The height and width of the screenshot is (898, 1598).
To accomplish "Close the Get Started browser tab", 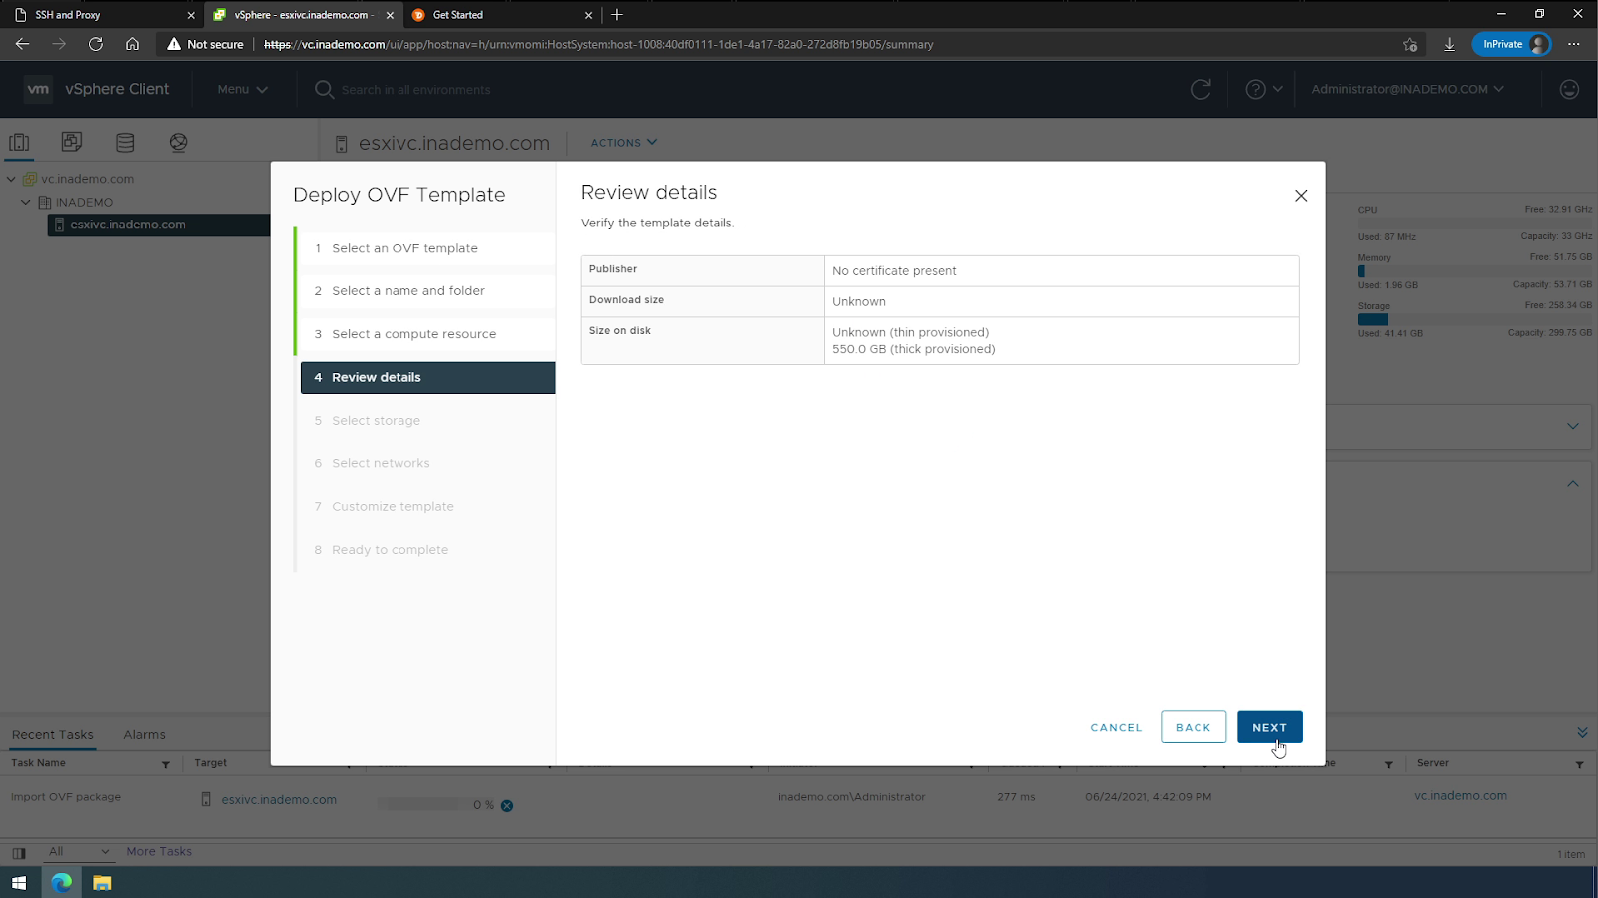I will tap(588, 15).
